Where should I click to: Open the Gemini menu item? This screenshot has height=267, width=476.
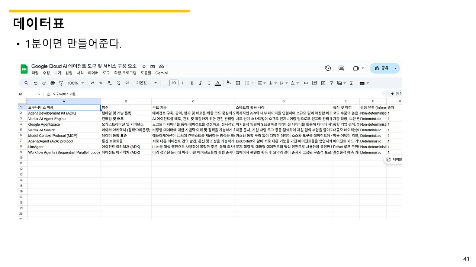pos(161,73)
